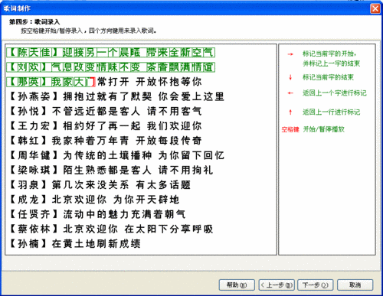Go back with the 上一步 button
This screenshot has width=383, height=296.
pyautogui.click(x=277, y=285)
